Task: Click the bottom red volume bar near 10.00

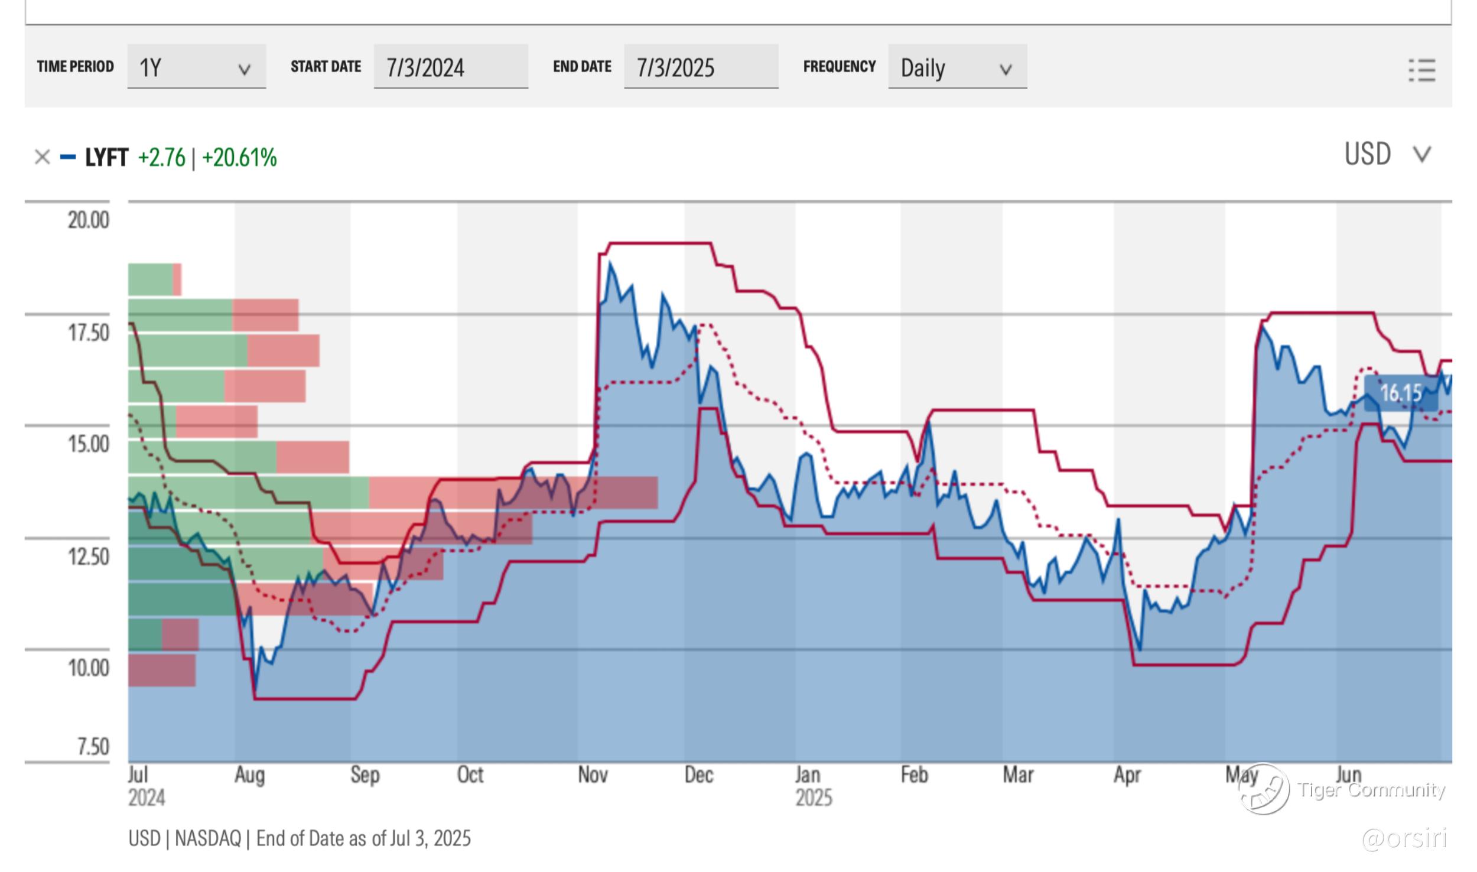Action: [x=162, y=670]
